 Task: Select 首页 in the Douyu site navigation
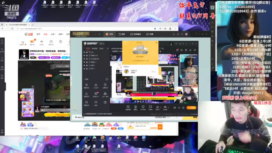(x=38, y=34)
